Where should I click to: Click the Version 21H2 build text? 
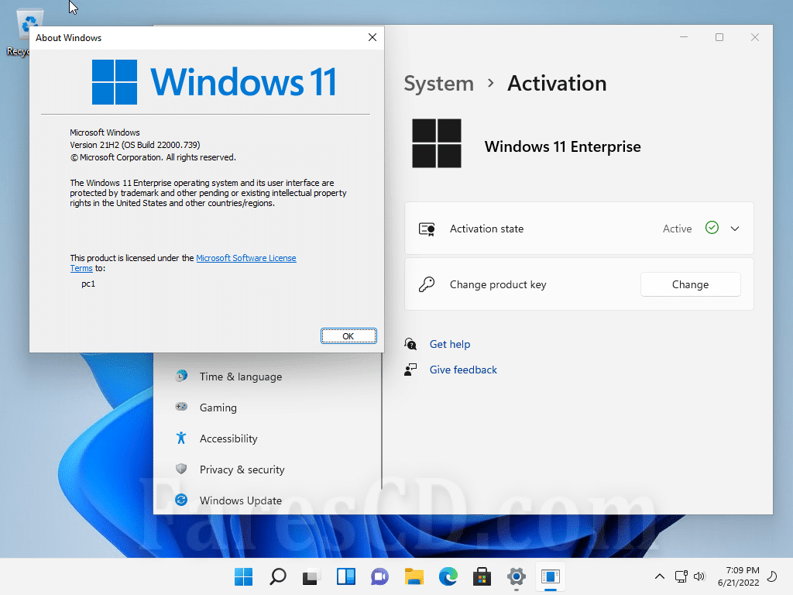coord(135,145)
